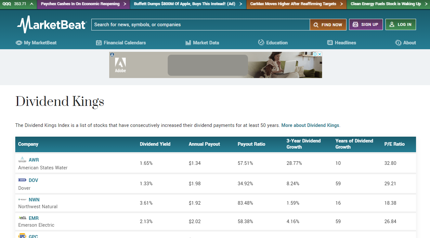Click the Northwest Natural company name
Viewport: 430px width, 238px height.
coord(38,207)
